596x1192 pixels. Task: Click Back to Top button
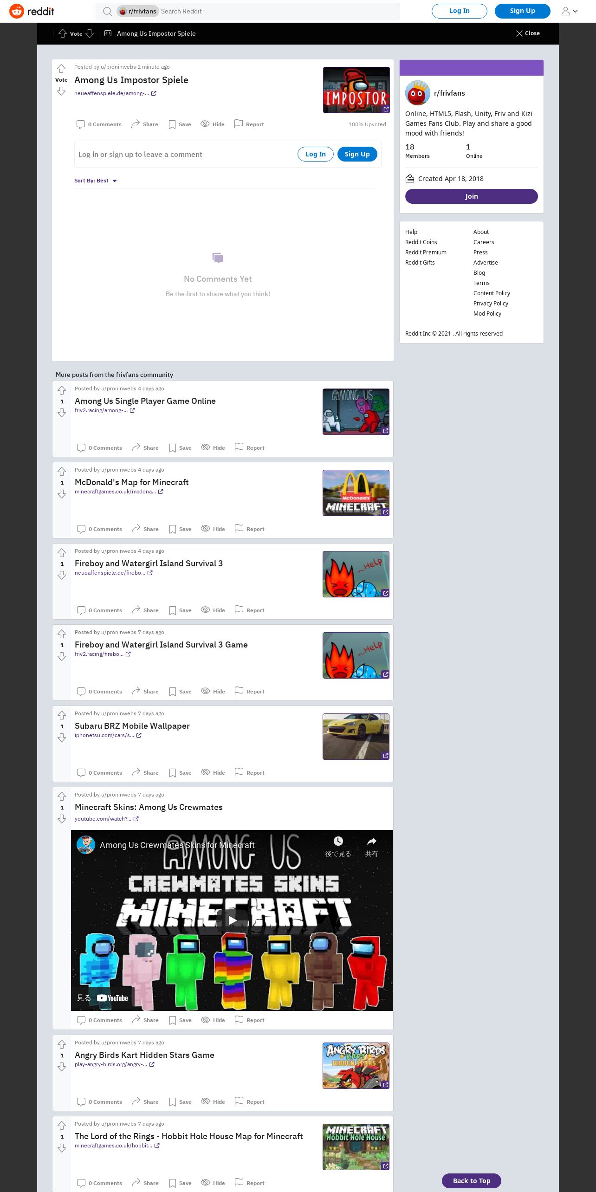472,1181
